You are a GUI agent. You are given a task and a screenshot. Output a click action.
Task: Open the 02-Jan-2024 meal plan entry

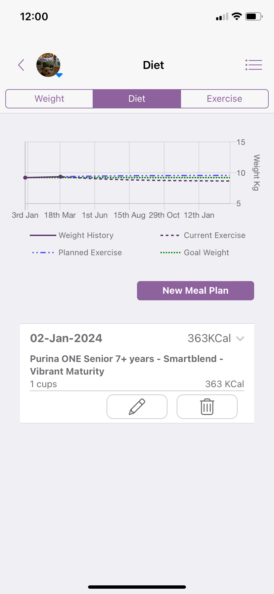click(66, 338)
